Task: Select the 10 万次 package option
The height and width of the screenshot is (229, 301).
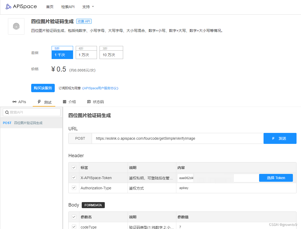Action: click(x=111, y=52)
